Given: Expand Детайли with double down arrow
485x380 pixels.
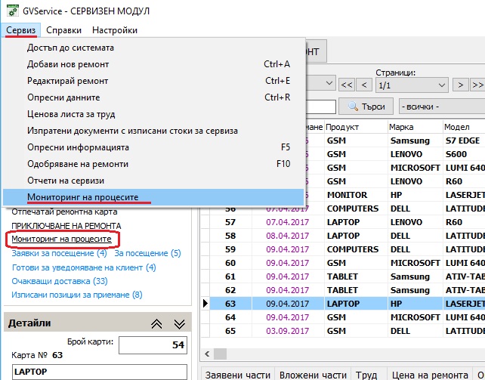Looking at the screenshot, I should point(179,324).
